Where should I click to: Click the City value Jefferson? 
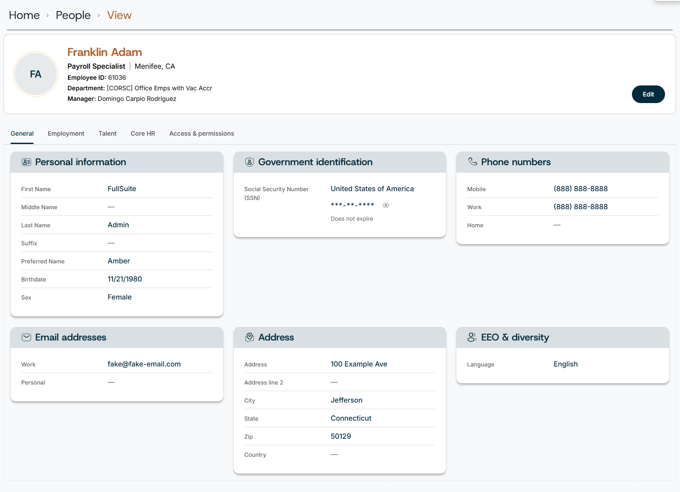(347, 400)
